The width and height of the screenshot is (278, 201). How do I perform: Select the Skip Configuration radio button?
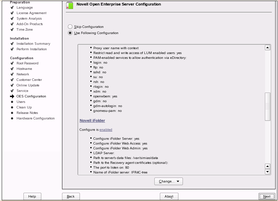70,27
